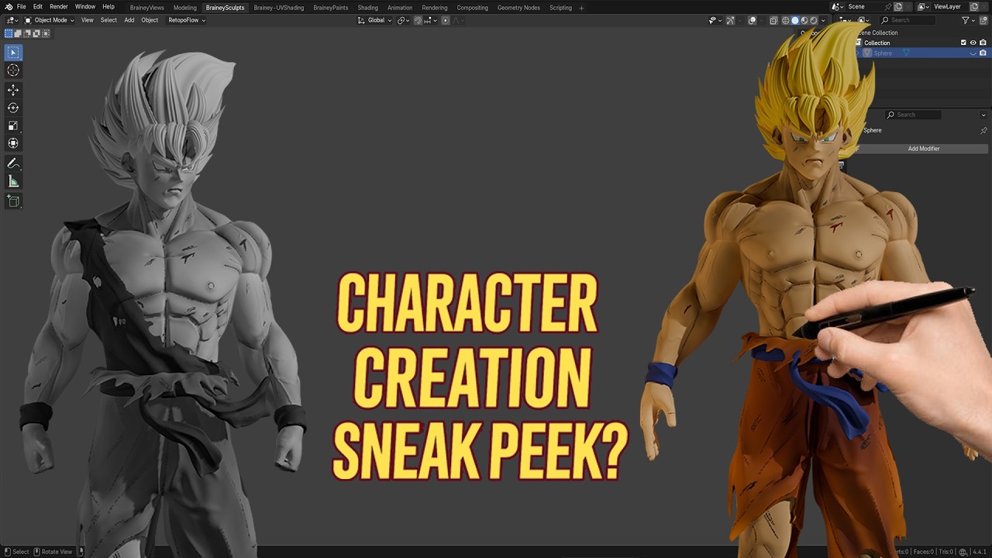Open the snapping options dropdown
992x558 pixels.
click(x=430, y=20)
